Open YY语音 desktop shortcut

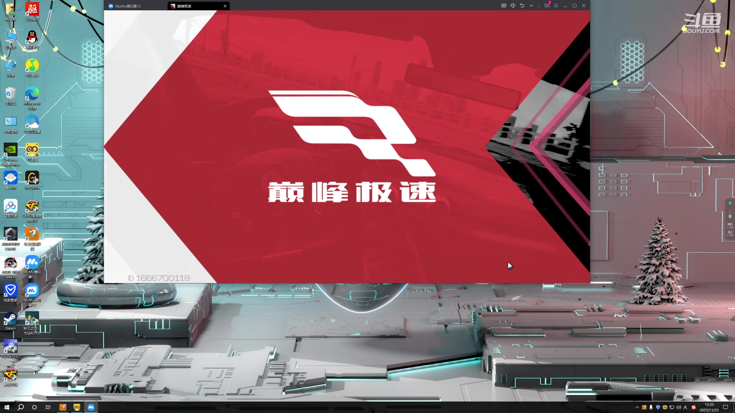click(x=32, y=152)
